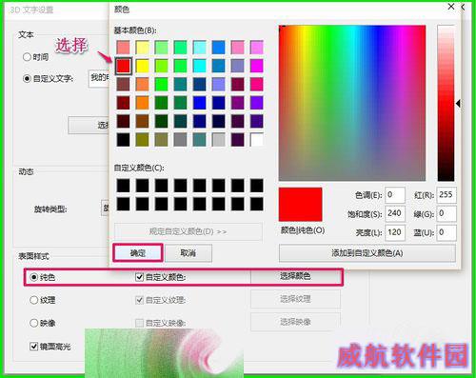Close the 颜色 dialog with the X
This screenshot has width=476, height=378.
[451, 7]
